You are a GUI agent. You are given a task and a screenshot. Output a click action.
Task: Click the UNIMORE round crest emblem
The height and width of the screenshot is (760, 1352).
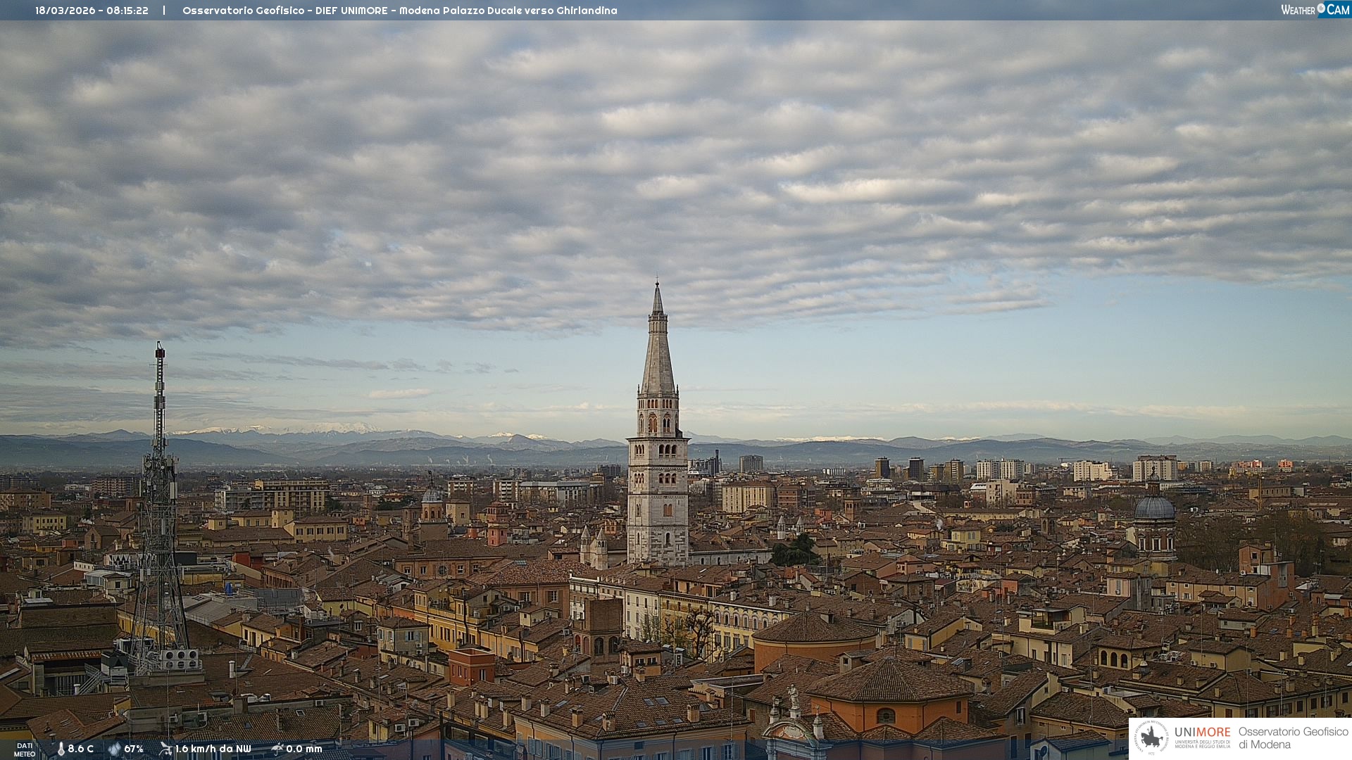point(1152,738)
